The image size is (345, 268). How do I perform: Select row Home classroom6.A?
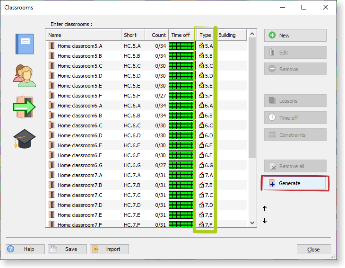coord(147,106)
